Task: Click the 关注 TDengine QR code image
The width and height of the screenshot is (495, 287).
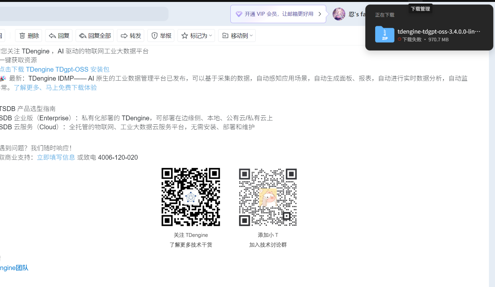Action: pos(191,197)
